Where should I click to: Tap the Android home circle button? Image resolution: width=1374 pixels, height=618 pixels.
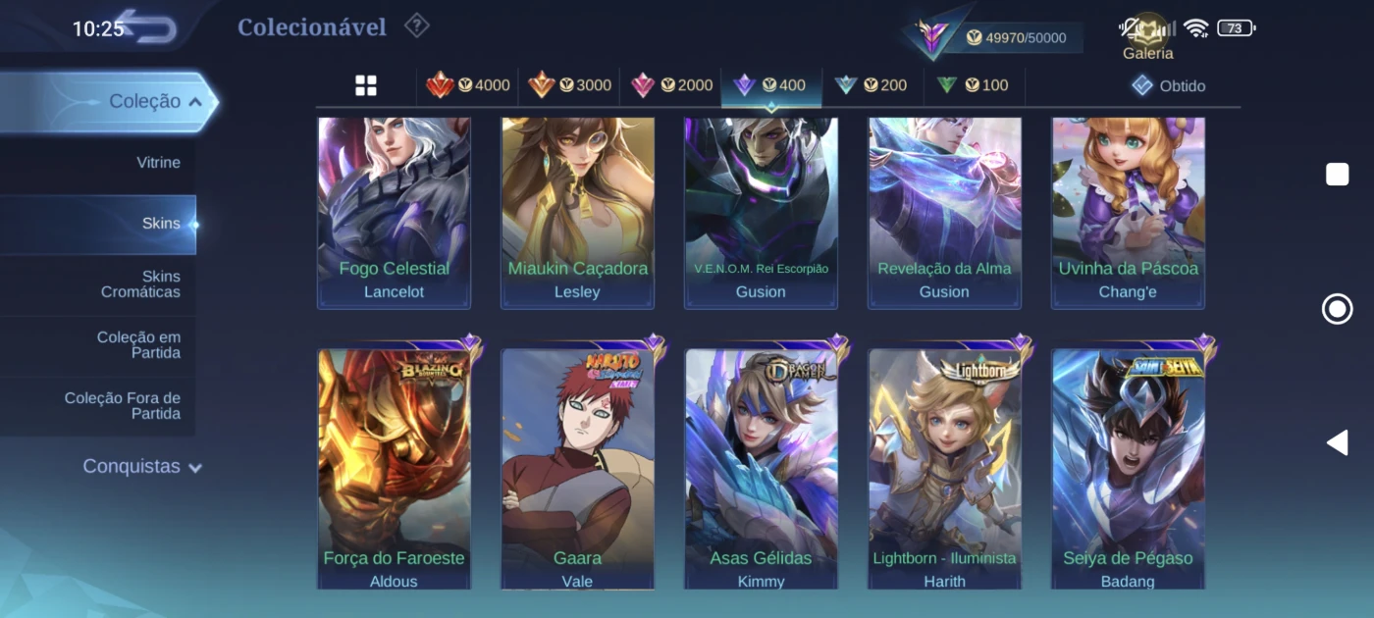point(1337,309)
